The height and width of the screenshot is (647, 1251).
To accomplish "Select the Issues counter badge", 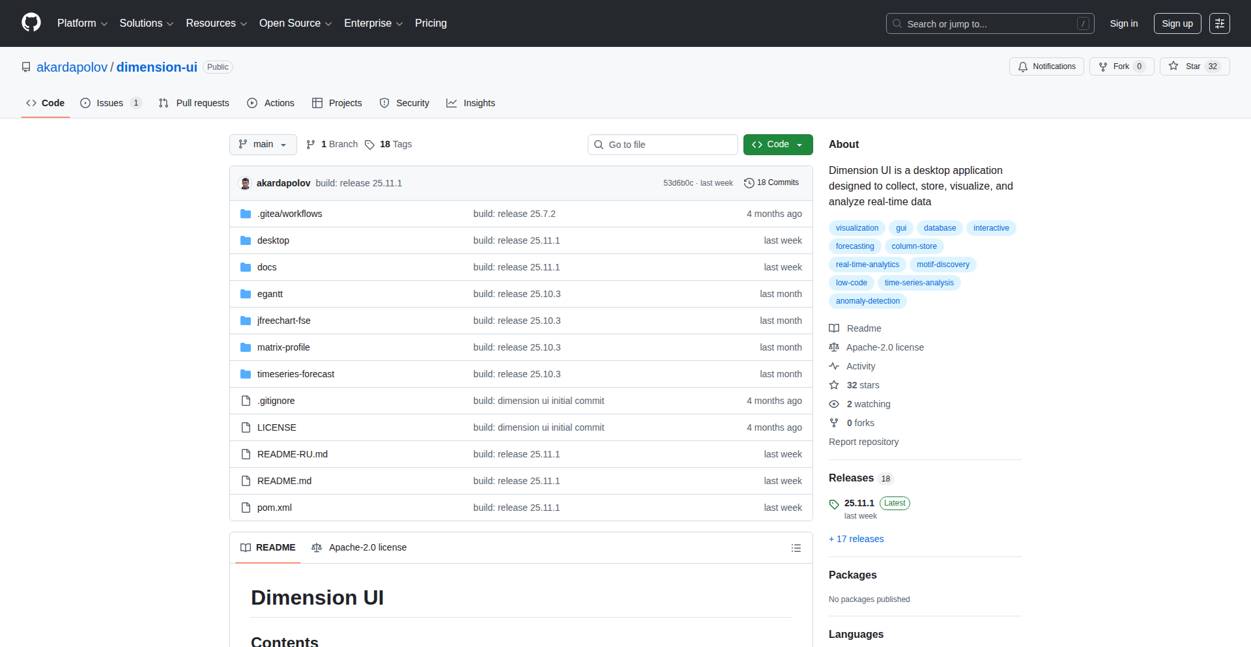I will [x=136, y=102].
